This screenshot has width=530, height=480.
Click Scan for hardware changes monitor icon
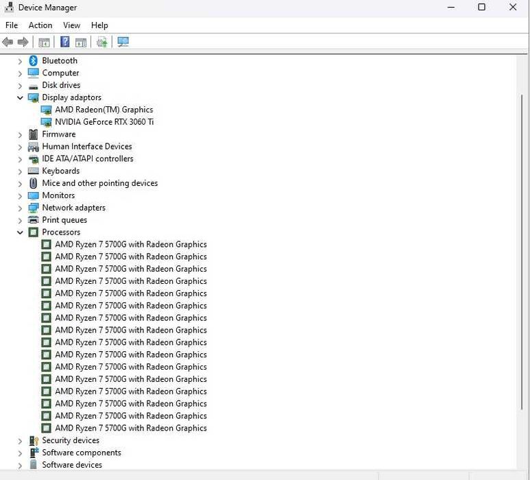point(123,42)
